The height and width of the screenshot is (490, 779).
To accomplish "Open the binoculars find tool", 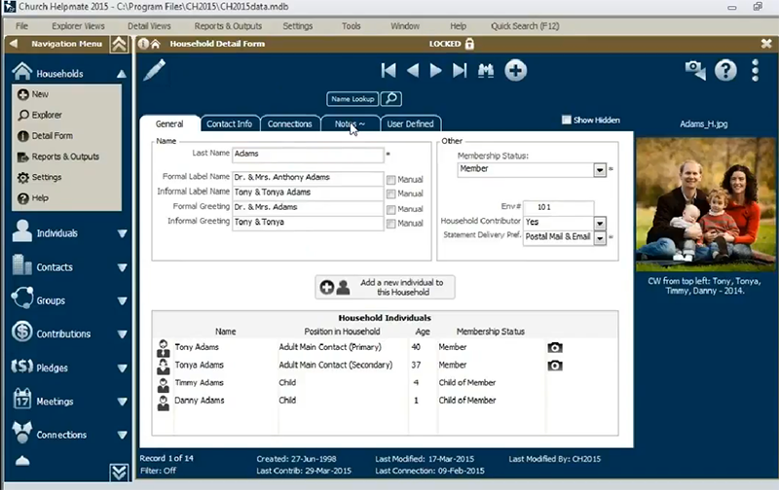I will (485, 70).
